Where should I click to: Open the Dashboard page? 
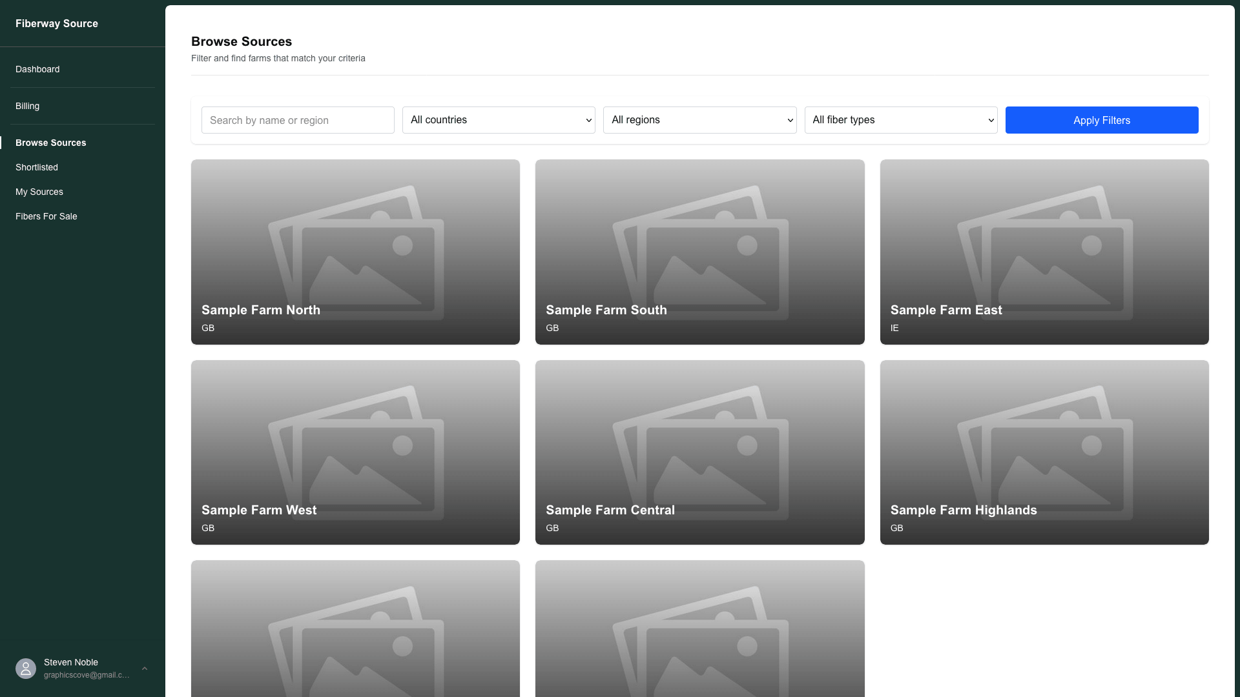(37, 69)
